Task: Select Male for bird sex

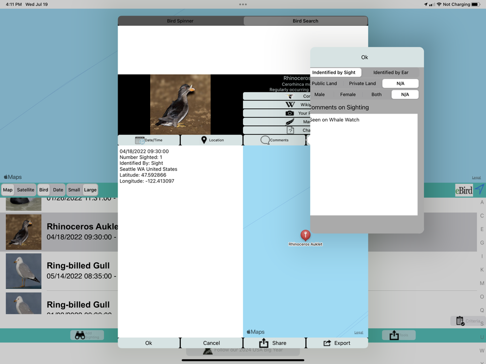Action: tap(320, 95)
